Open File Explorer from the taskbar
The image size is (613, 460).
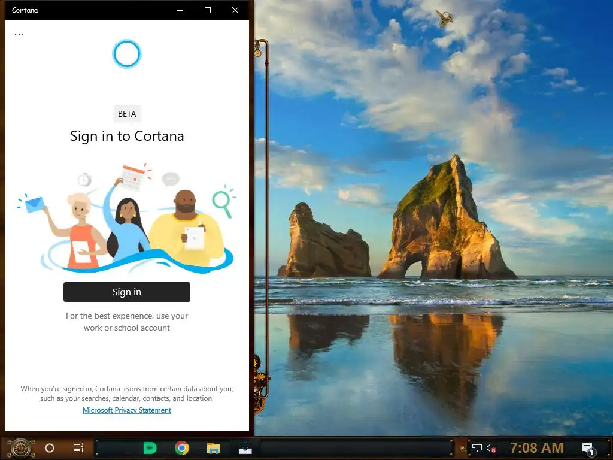214,448
